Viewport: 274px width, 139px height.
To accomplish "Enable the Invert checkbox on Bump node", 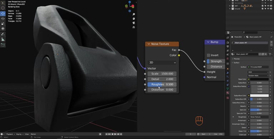I will click(x=208, y=55).
